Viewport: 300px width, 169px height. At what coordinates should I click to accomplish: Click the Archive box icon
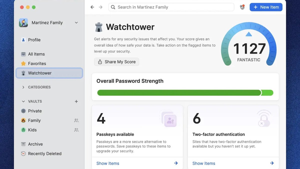(23, 144)
